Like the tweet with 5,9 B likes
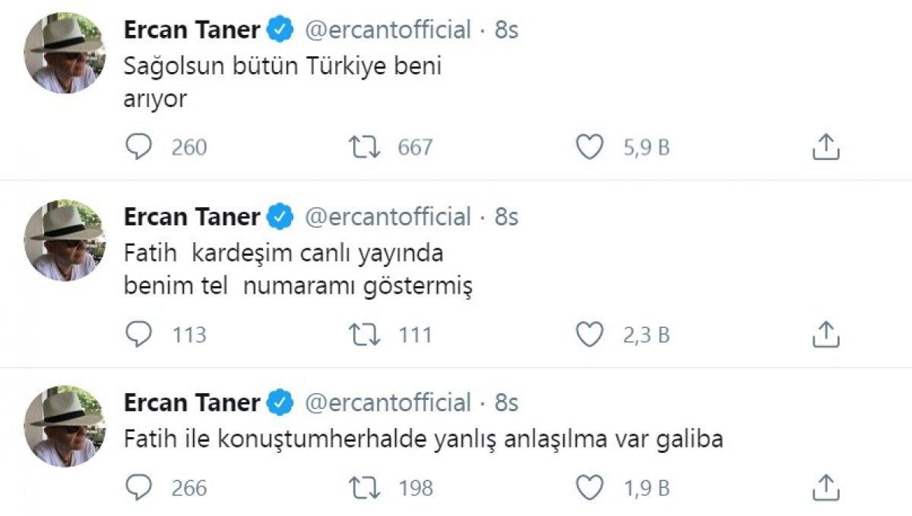The width and height of the screenshot is (912, 516). point(590,147)
